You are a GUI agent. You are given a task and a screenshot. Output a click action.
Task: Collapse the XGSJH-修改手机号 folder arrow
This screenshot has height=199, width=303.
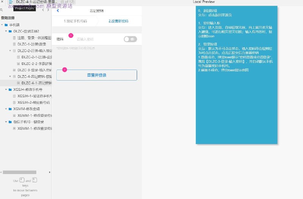tap(6, 89)
